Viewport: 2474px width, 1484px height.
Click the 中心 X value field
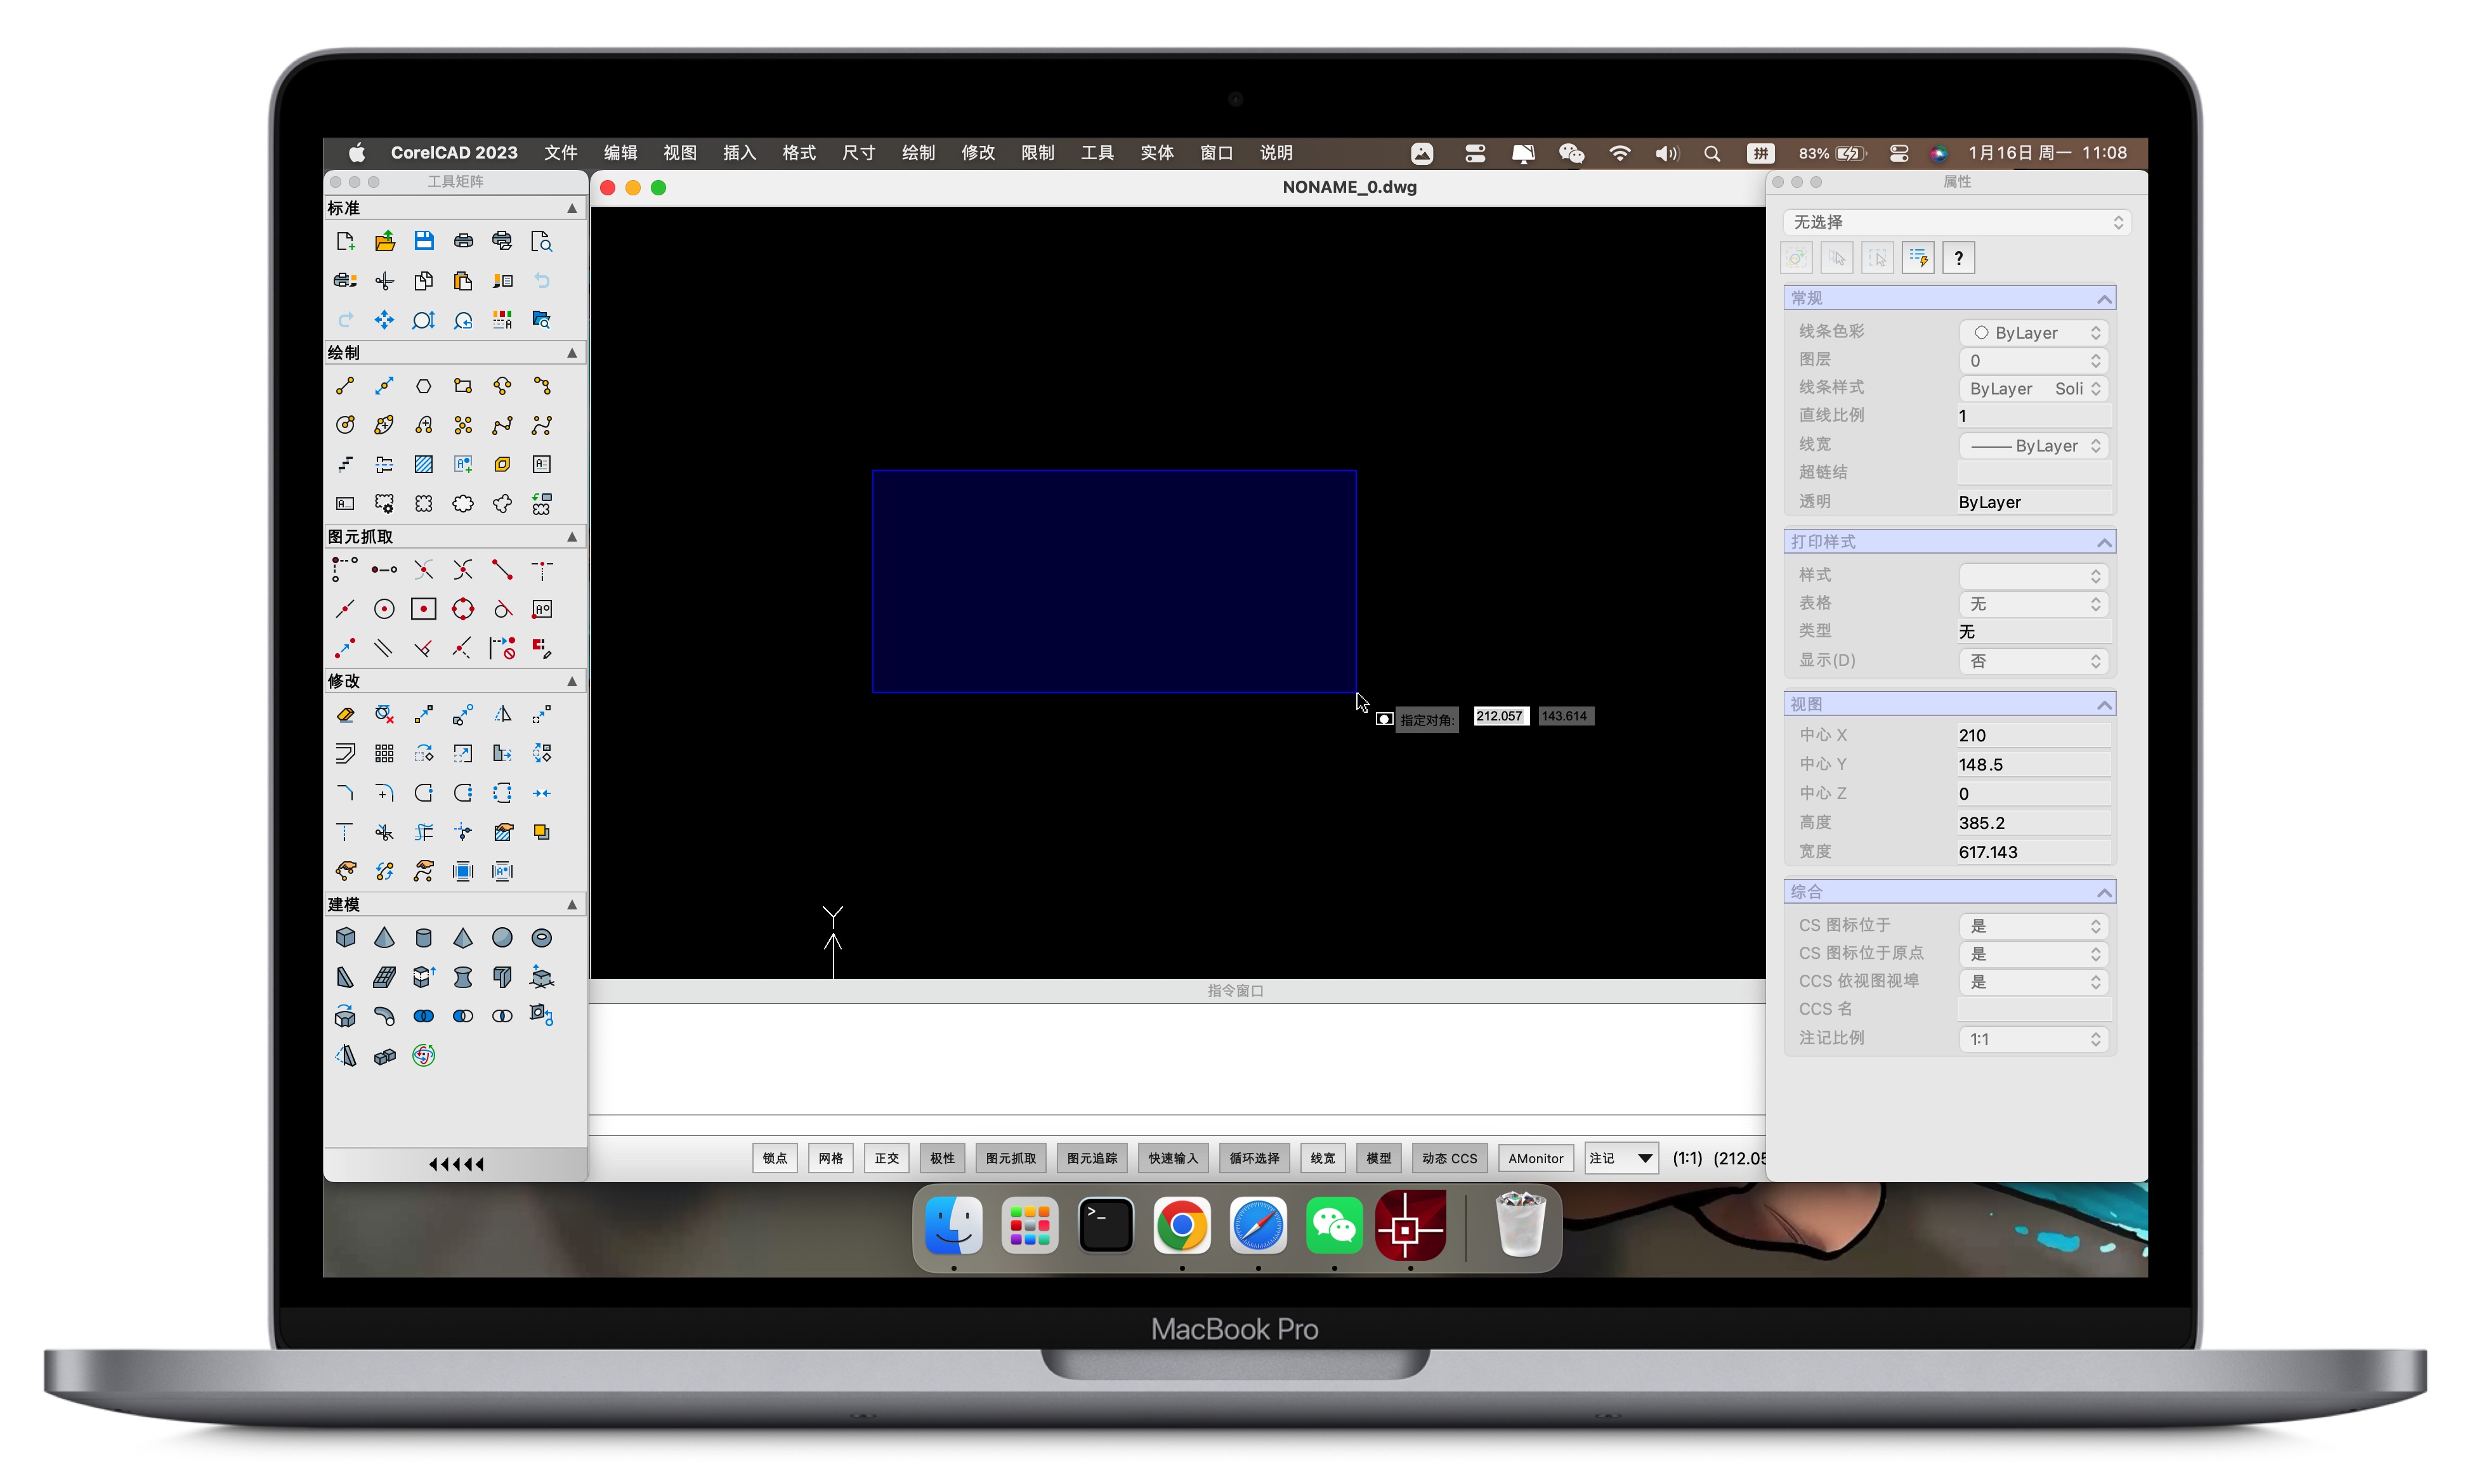pyautogui.click(x=2034, y=735)
